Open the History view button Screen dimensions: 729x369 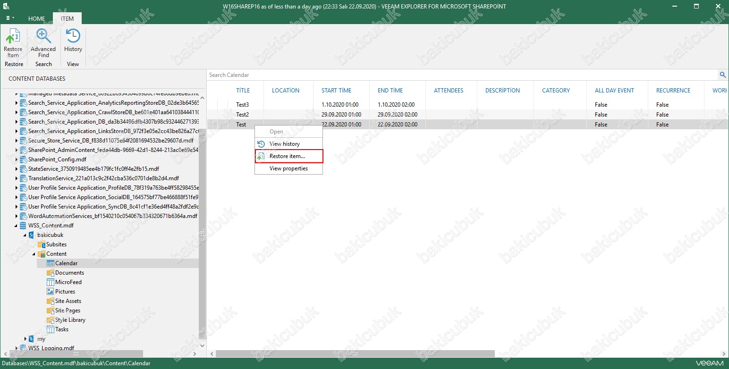73,41
